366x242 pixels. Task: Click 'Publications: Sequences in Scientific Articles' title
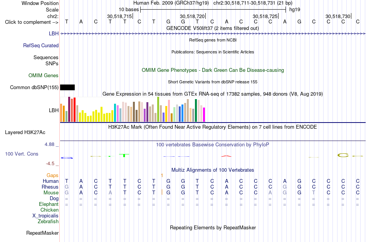point(213,52)
